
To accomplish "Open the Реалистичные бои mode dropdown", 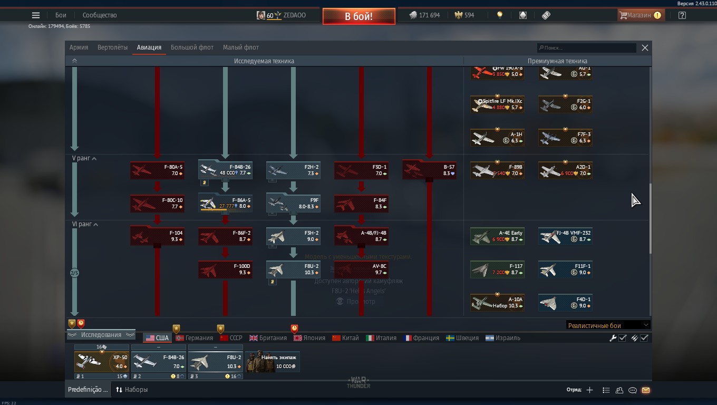I will coord(608,325).
